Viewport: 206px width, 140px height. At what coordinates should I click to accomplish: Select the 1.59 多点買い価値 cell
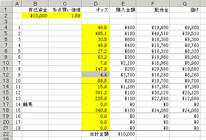click(x=65, y=16)
